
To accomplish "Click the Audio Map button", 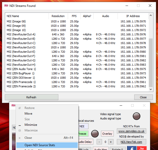I will [100, 149].
